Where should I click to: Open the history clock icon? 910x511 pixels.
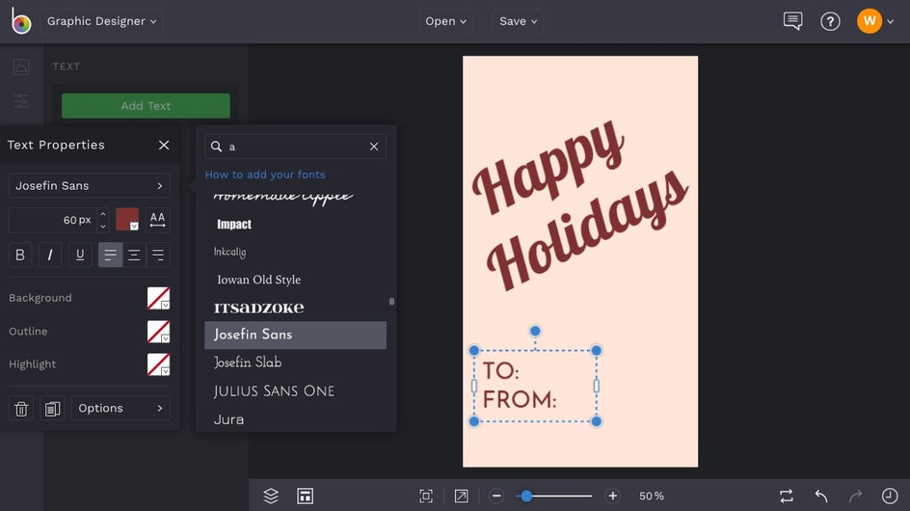pos(890,496)
